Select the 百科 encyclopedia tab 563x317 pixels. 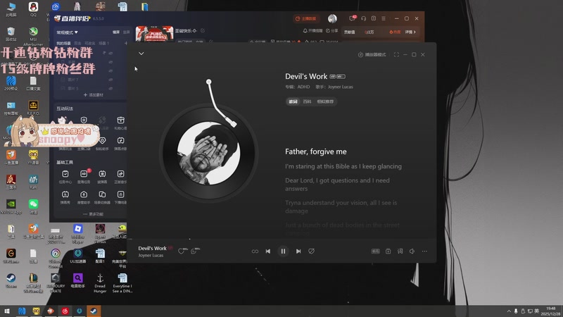click(307, 101)
